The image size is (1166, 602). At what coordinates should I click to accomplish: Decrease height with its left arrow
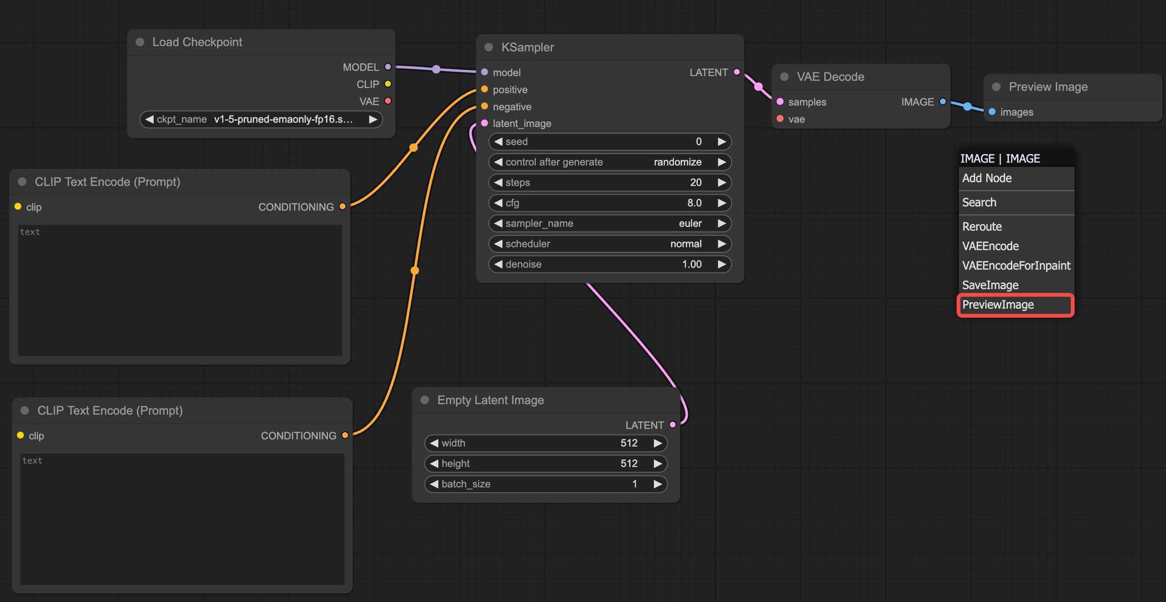coord(434,464)
